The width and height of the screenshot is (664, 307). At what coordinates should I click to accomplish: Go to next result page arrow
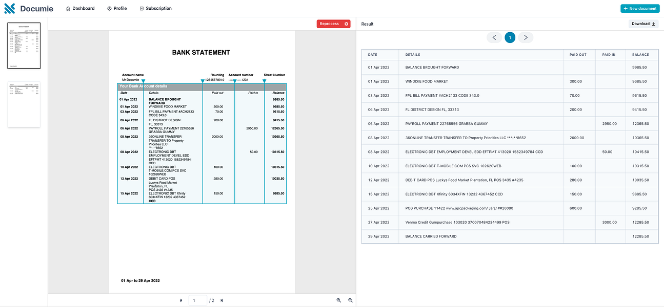[x=526, y=37]
